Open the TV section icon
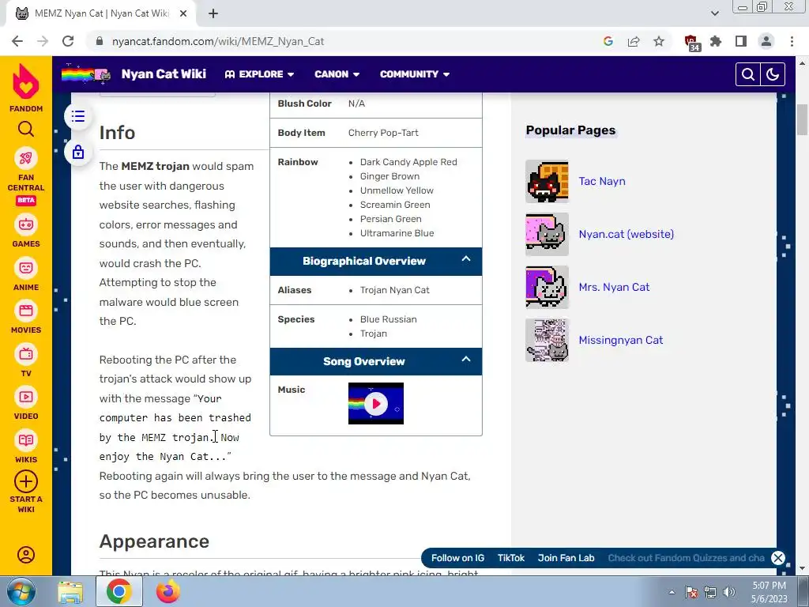The image size is (809, 607). coord(26,354)
